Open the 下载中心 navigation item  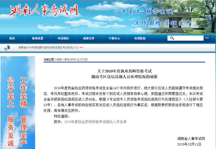tap(114, 38)
